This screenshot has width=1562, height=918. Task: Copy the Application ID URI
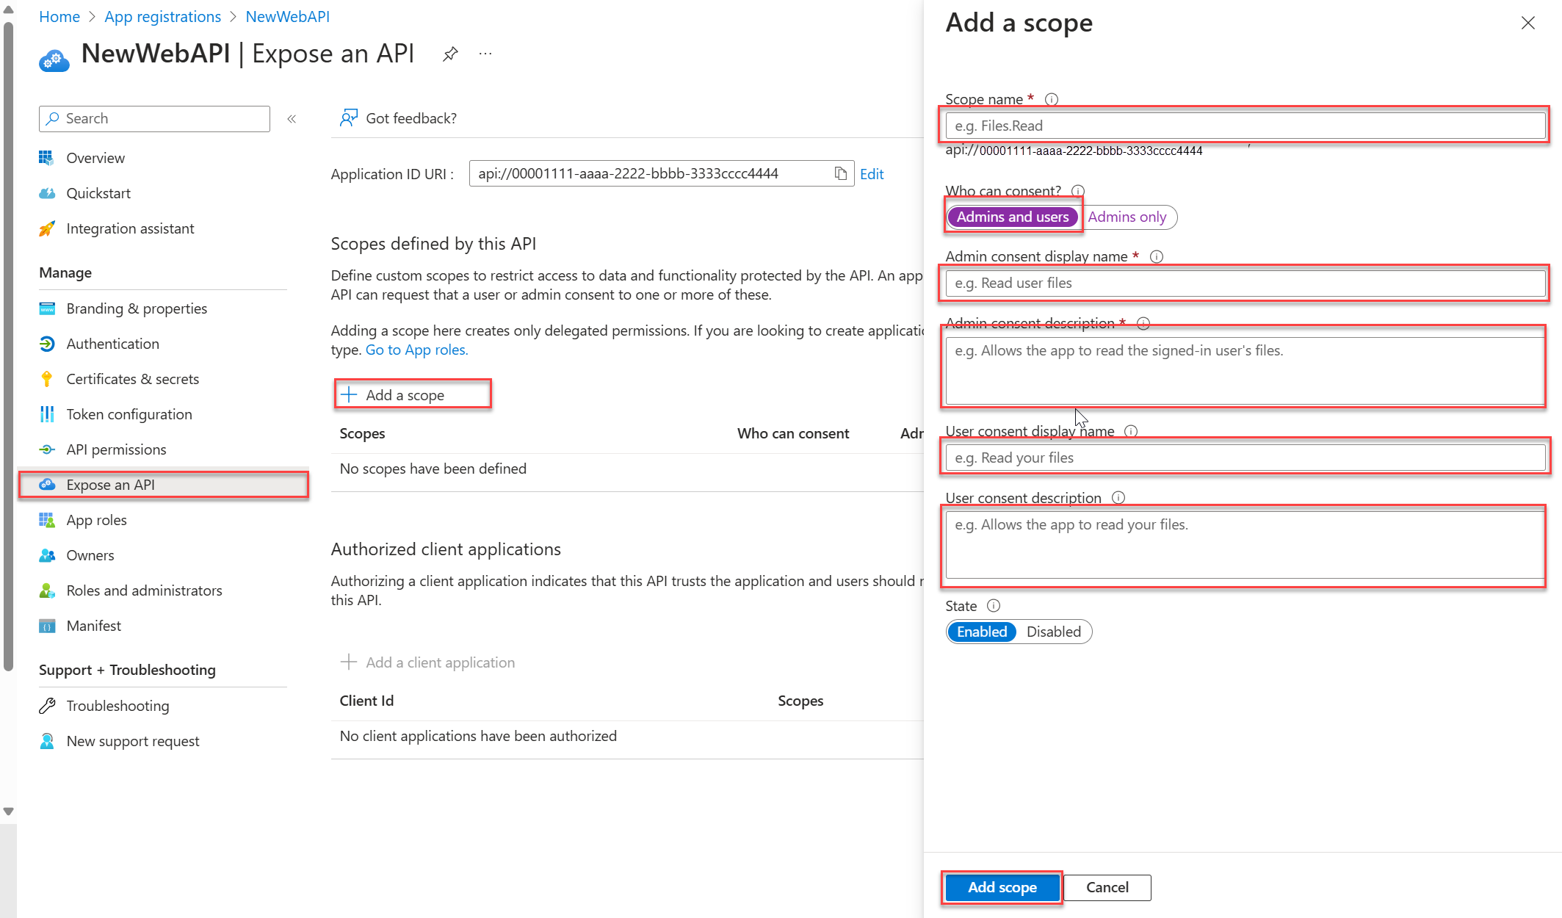click(x=841, y=173)
